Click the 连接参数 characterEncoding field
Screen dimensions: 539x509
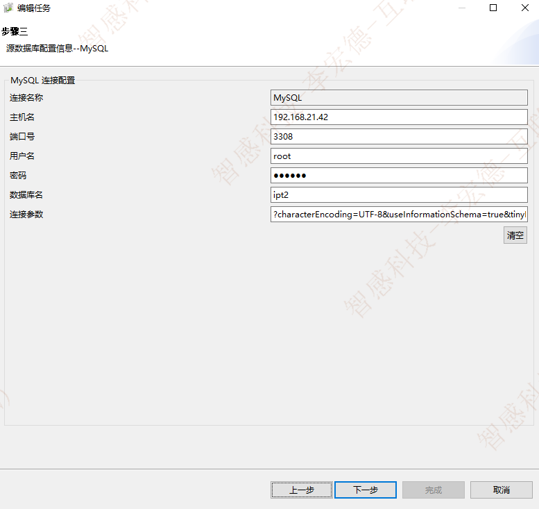click(x=399, y=215)
